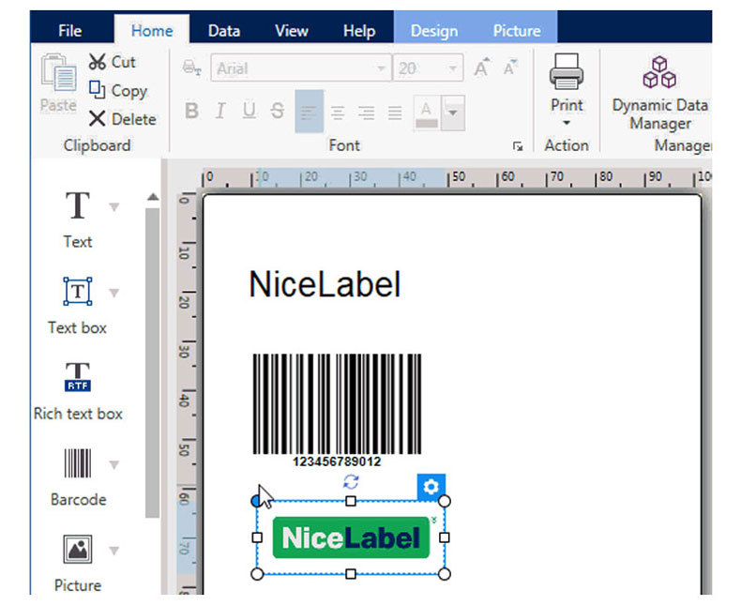The image size is (741, 605).
Task: Select align left text option
Action: pos(310,112)
